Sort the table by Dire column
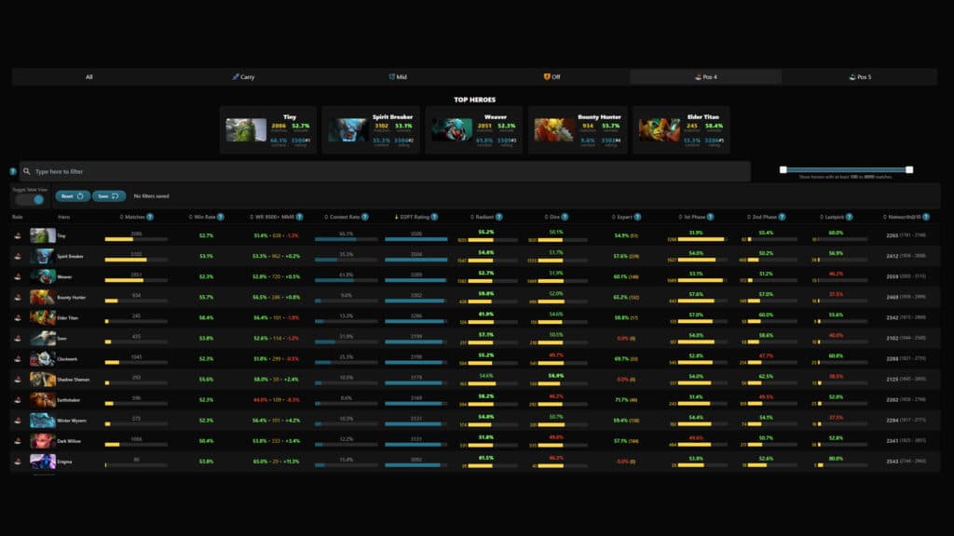Screen dimensions: 954x536 coord(555,217)
